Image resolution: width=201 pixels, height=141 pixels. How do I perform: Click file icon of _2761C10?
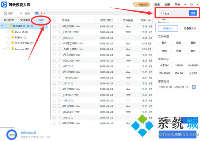click(59, 117)
